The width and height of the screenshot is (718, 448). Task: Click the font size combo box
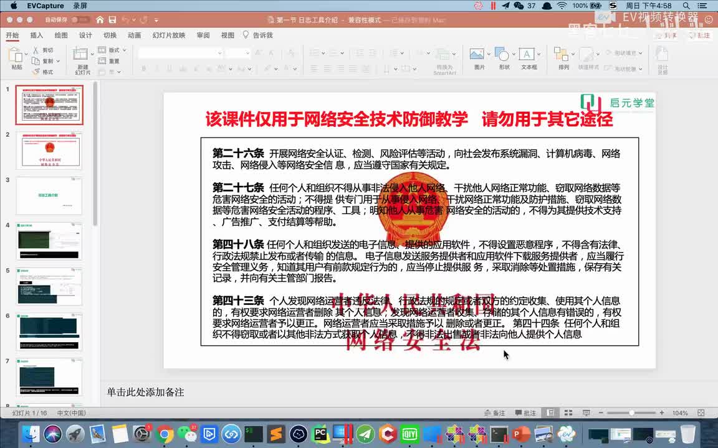click(x=237, y=53)
